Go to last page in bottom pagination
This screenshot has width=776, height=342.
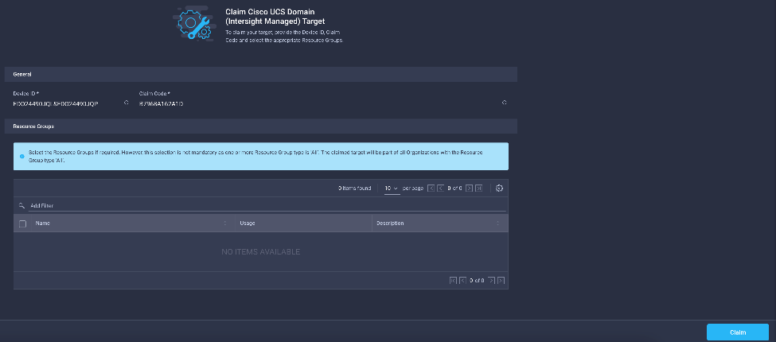[x=501, y=280]
